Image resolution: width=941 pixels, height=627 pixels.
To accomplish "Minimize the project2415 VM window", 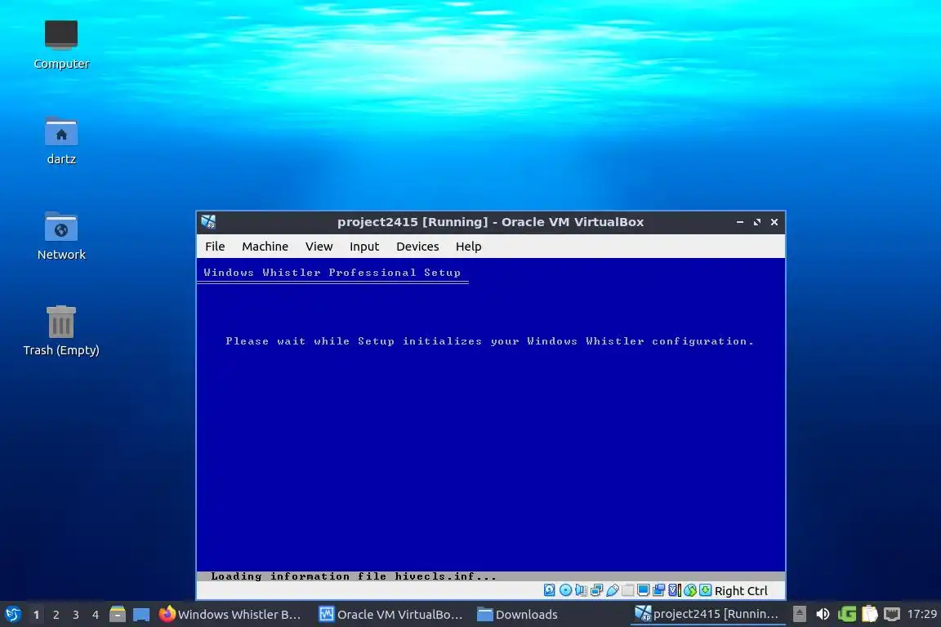I will pyautogui.click(x=740, y=222).
